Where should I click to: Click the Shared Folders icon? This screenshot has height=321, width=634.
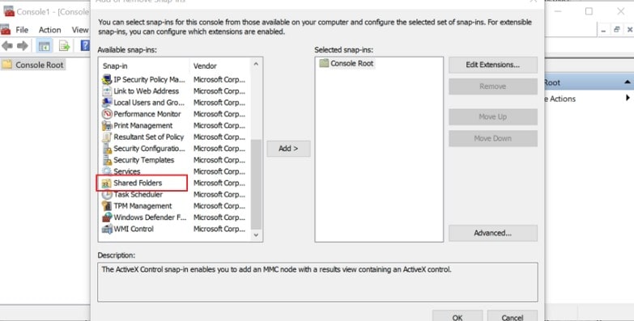click(x=106, y=184)
